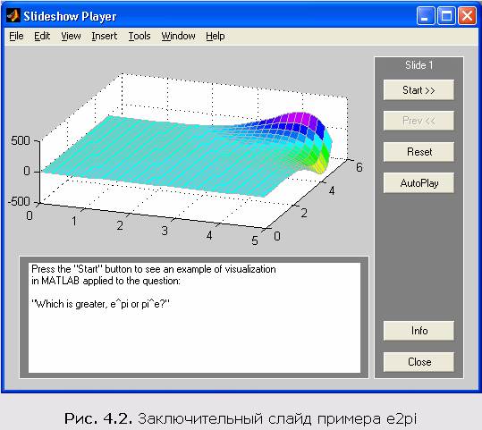
Task: Click the Prev << button
Action: coord(419,121)
